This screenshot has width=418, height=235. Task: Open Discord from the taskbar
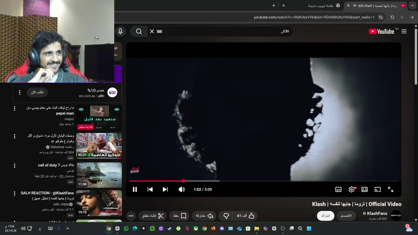222,228
